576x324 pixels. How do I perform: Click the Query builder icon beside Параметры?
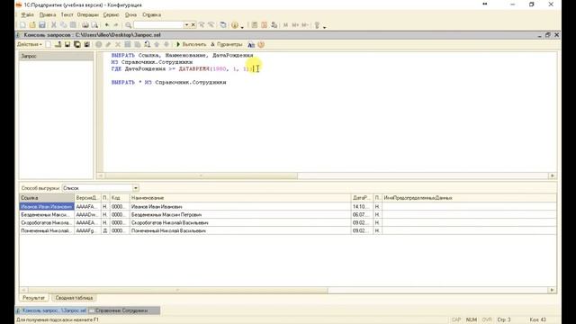click(251, 44)
